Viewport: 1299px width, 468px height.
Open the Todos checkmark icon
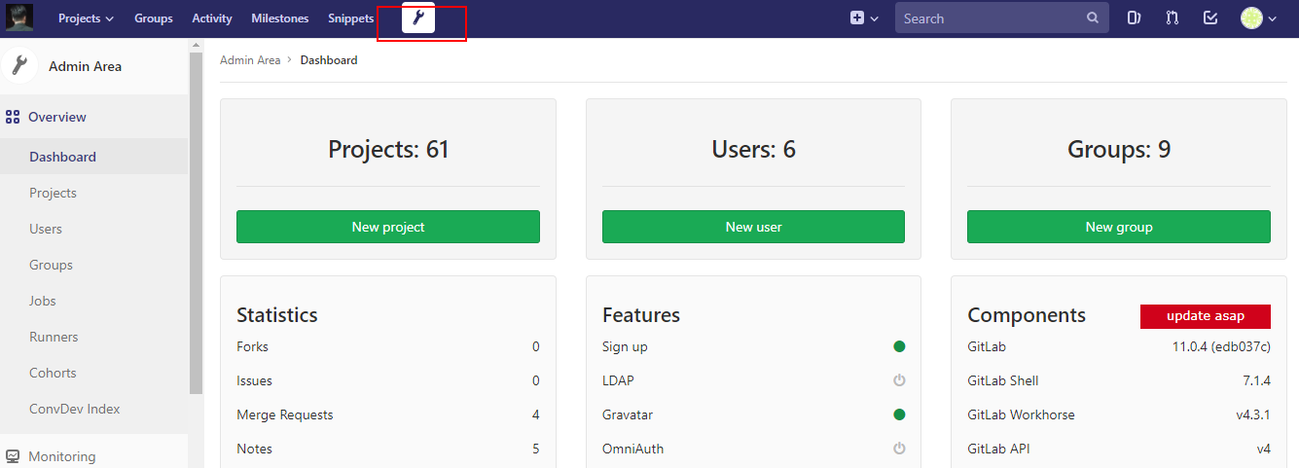click(x=1210, y=18)
